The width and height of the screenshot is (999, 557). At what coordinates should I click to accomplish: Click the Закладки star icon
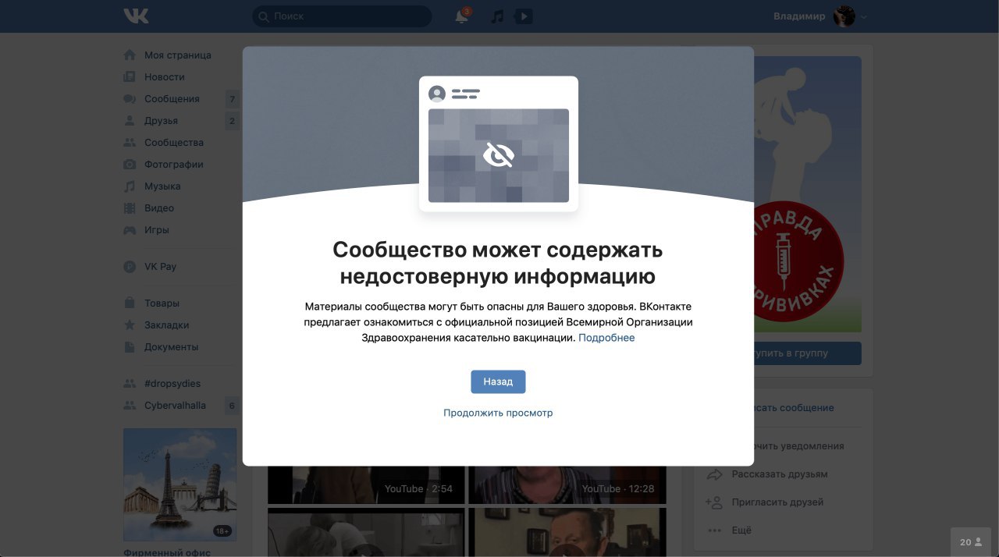130,325
